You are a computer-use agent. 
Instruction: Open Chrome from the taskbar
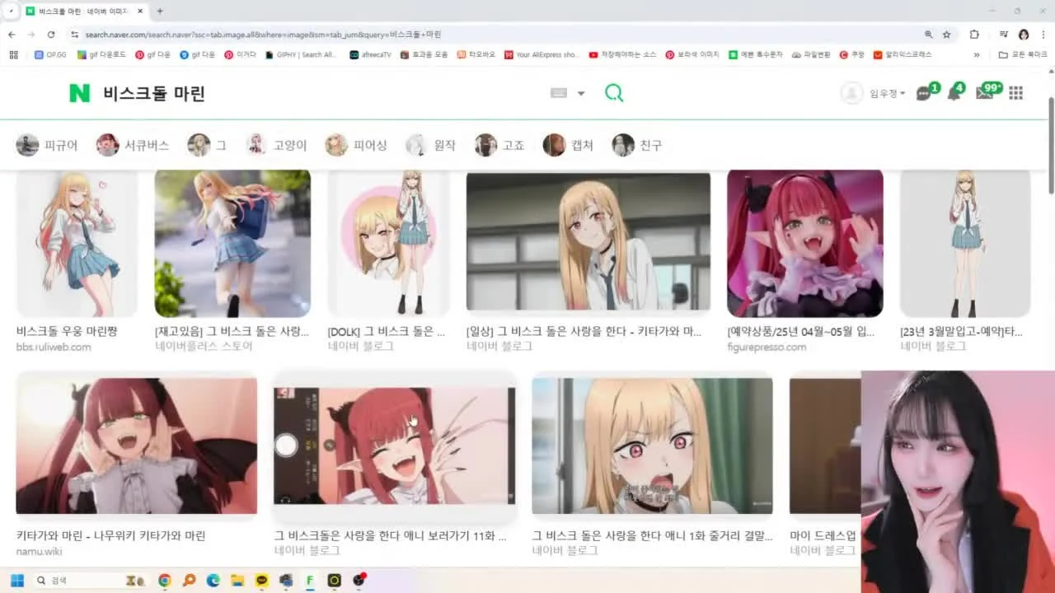(164, 581)
